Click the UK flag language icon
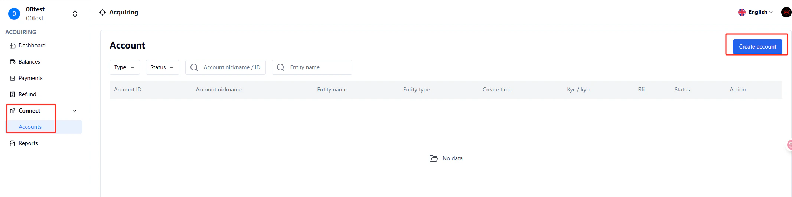The height and width of the screenshot is (197, 792). point(742,12)
